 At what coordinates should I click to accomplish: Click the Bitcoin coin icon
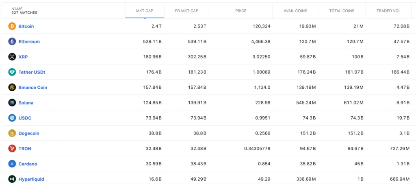pos(12,26)
